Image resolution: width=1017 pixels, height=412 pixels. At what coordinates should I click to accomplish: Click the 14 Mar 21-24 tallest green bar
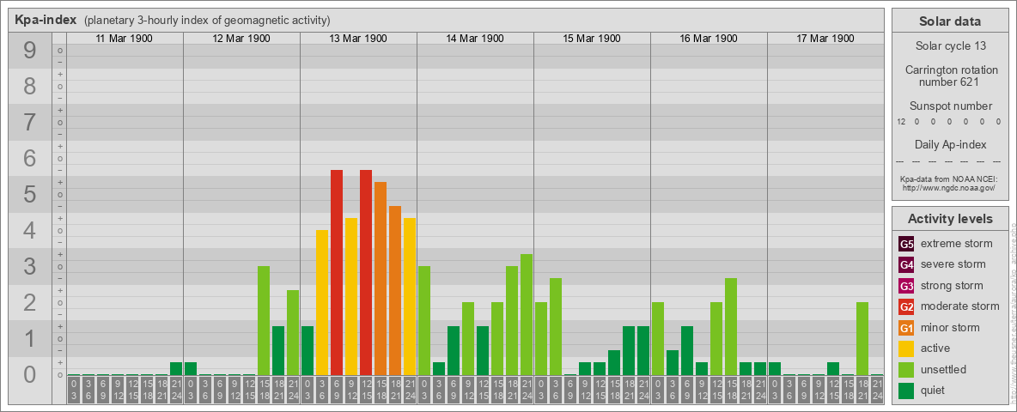pyautogui.click(x=527, y=315)
